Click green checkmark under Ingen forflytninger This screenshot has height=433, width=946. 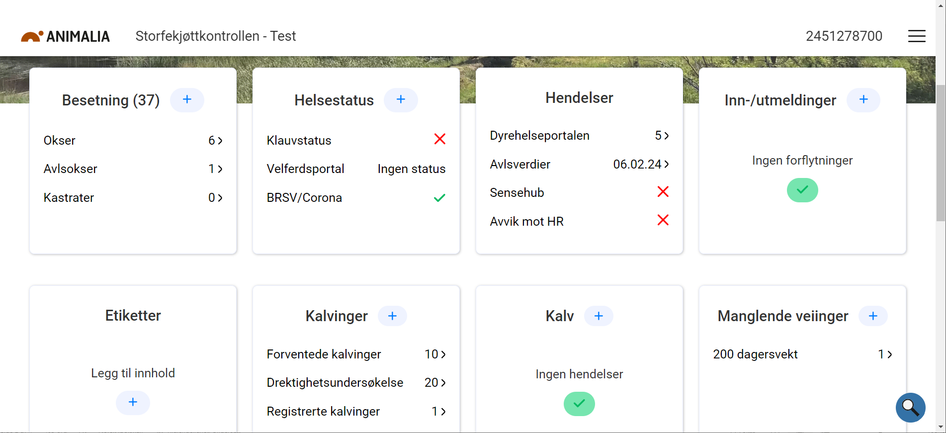point(802,190)
